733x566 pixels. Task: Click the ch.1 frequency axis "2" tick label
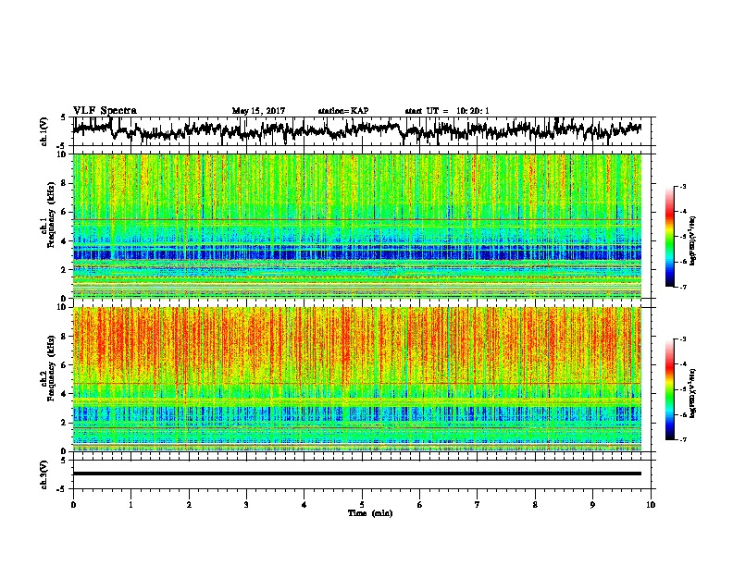pos(65,270)
